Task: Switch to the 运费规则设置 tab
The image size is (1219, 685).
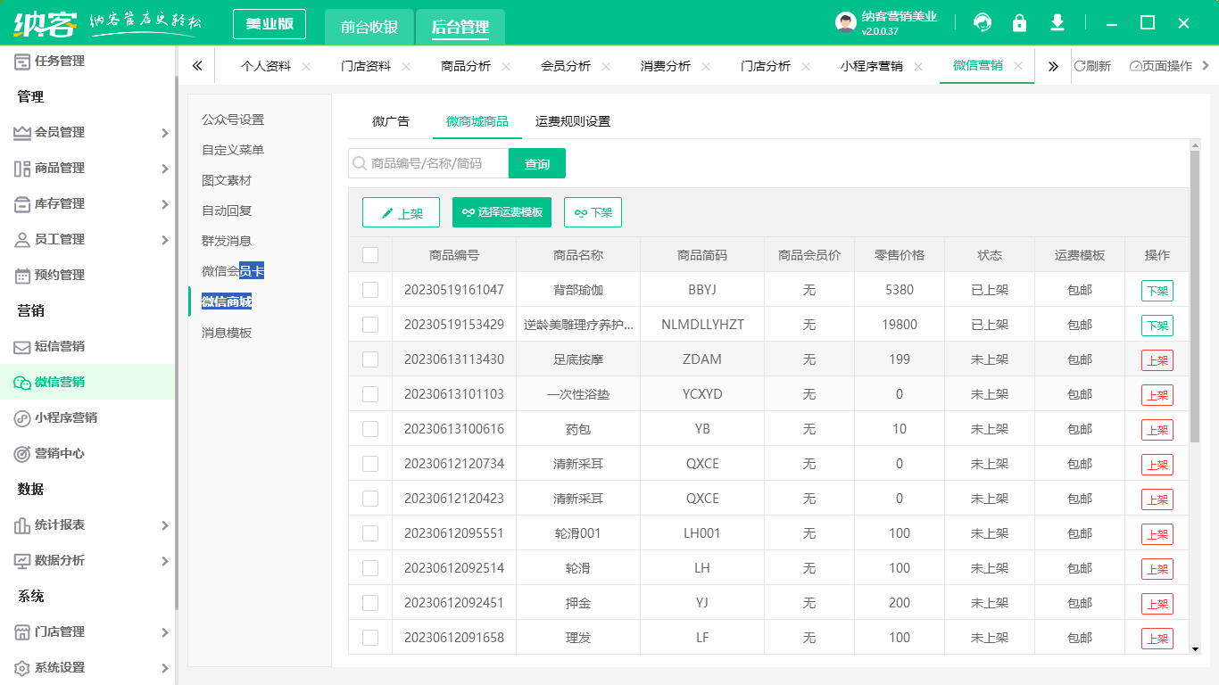Action: pyautogui.click(x=573, y=121)
